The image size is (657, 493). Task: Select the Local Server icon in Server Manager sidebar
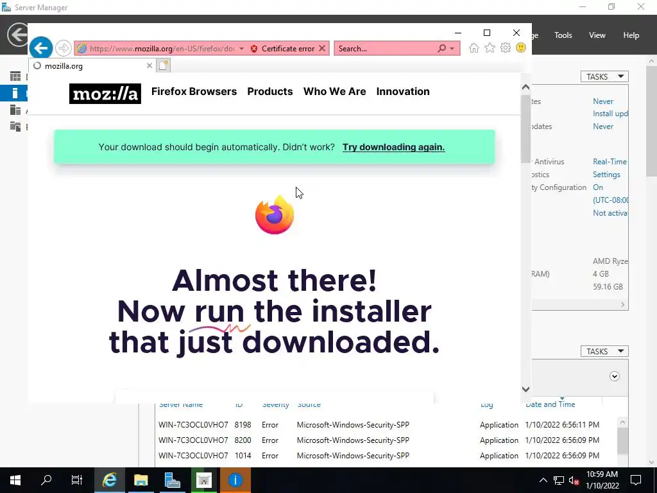[15, 93]
